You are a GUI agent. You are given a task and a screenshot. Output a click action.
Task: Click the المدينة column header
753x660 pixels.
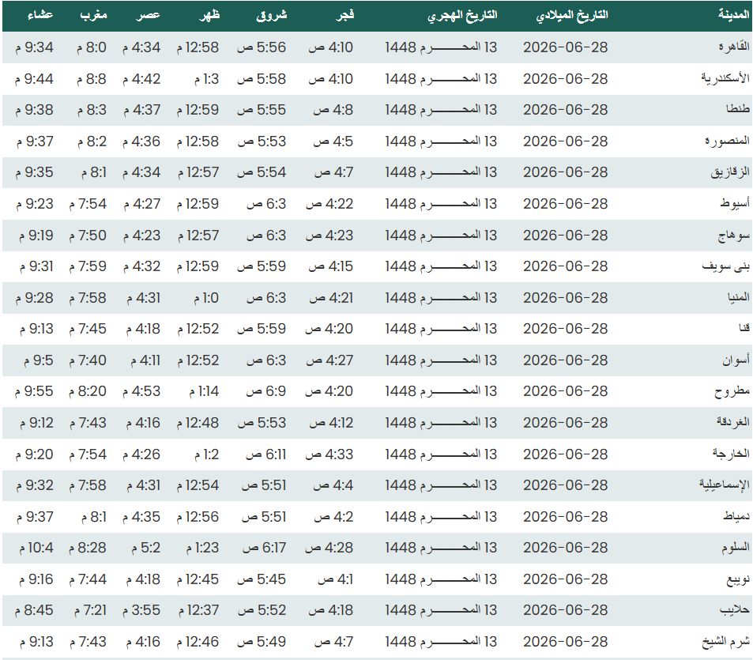coord(734,15)
